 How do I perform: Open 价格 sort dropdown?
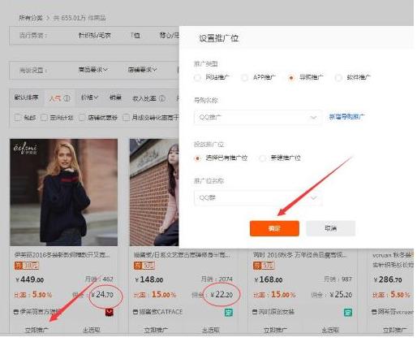click(x=89, y=97)
